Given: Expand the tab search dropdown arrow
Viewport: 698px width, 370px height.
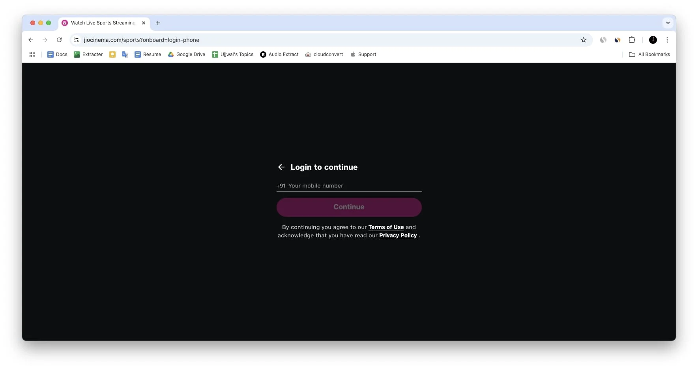Looking at the screenshot, I should 668,23.
